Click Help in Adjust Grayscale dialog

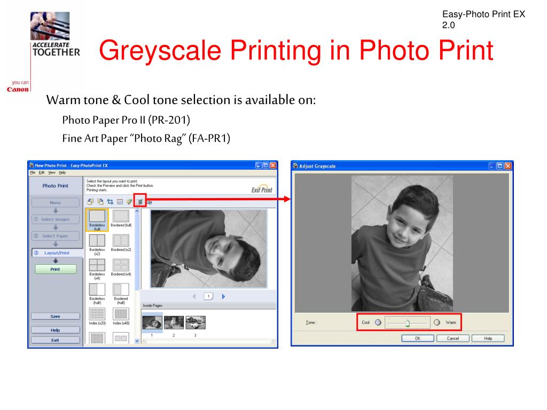(488, 338)
